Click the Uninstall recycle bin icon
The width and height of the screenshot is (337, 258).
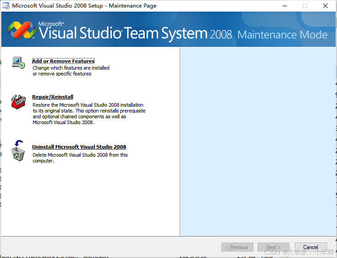click(18, 150)
